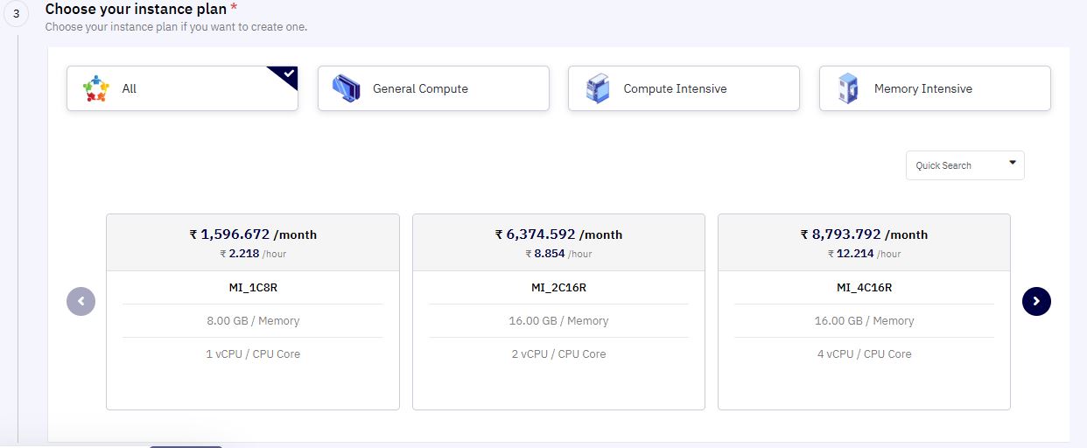Click the Memory Intensive chip icon
1087x448 pixels.
[847, 88]
